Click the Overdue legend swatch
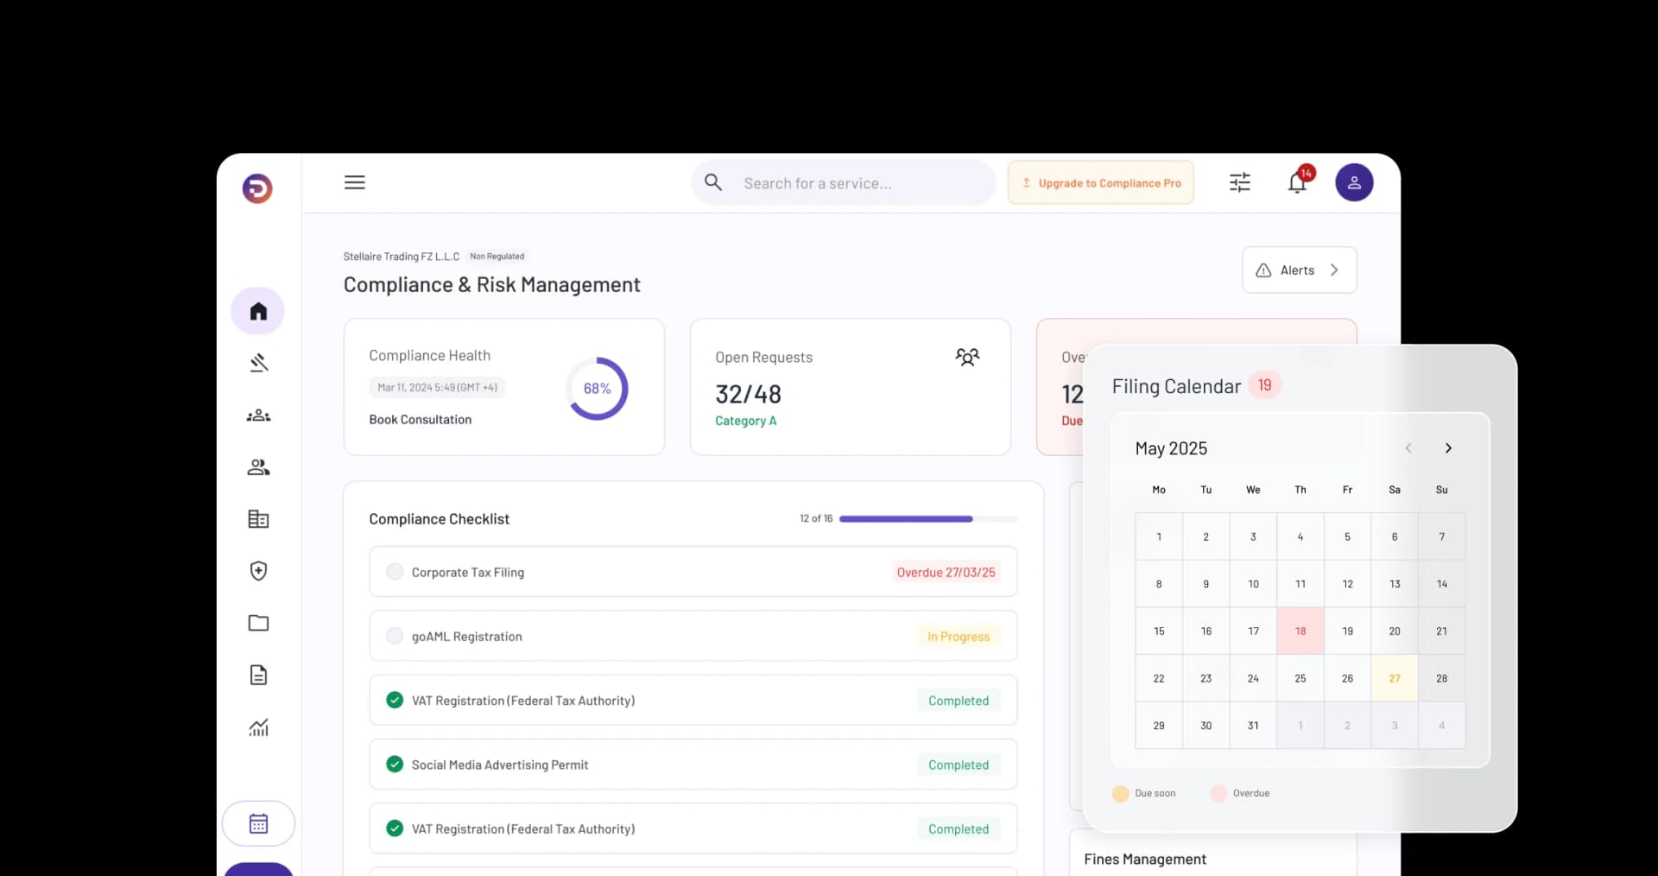Screen dimensions: 1658x876 [x=1219, y=793]
